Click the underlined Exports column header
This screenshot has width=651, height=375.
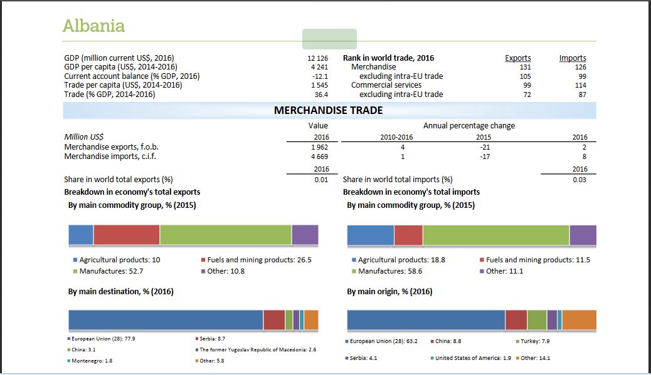click(517, 58)
